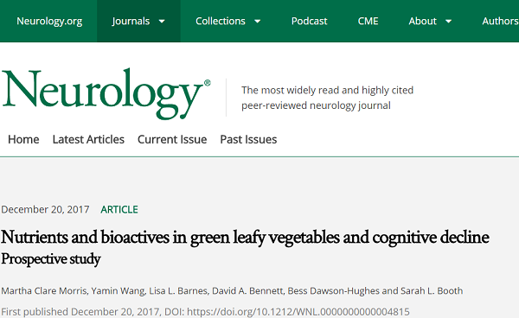
Task: Open the Podcast menu item
Action: [309, 21]
